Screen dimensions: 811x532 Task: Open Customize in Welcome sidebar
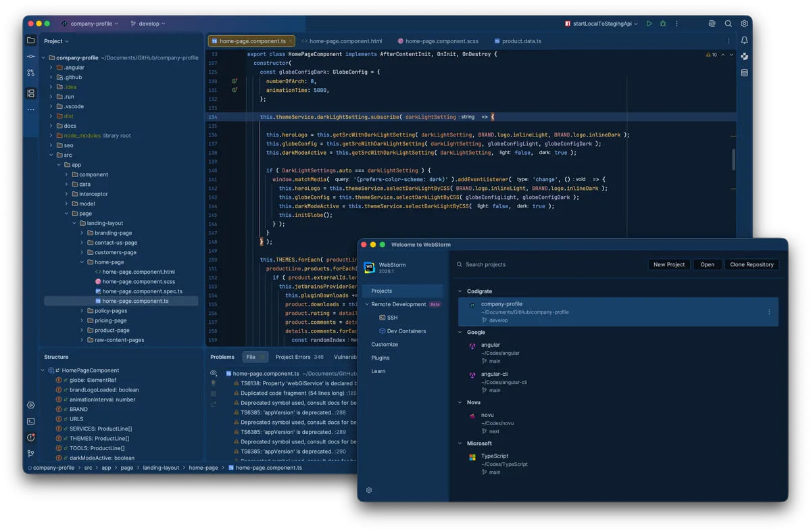click(x=385, y=345)
